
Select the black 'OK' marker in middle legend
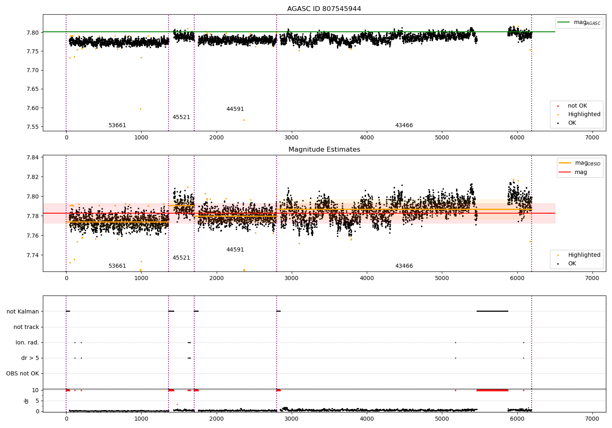click(558, 264)
